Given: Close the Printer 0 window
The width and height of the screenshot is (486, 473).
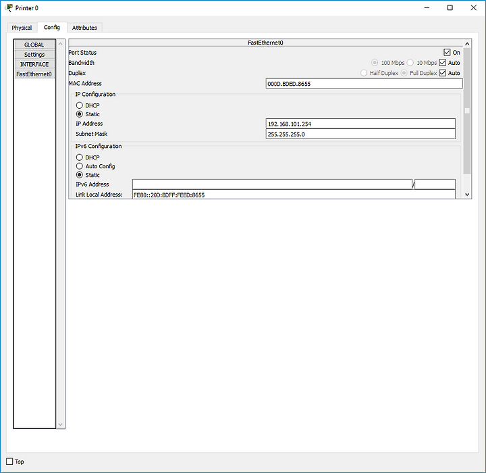Looking at the screenshot, I should pos(474,7).
